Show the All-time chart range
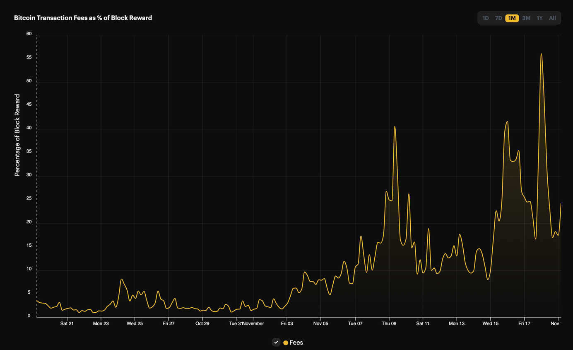The width and height of the screenshot is (573, 350). tap(552, 18)
